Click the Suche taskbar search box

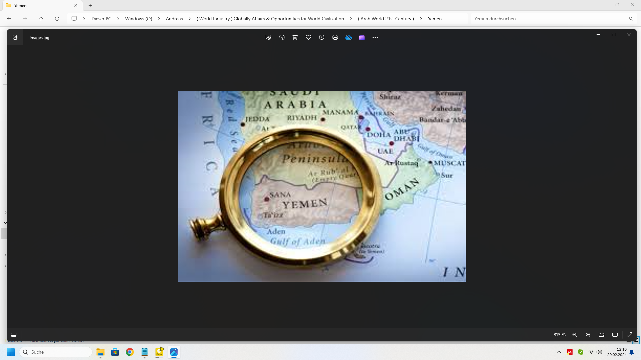point(56,352)
